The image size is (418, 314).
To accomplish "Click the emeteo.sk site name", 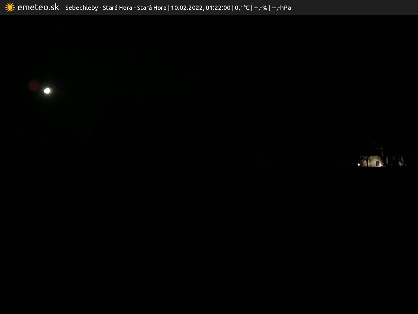I will (x=38, y=7).
